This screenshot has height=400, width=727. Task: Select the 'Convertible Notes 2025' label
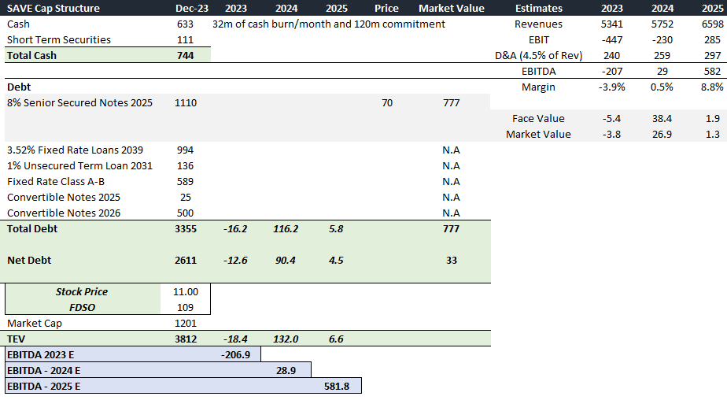tap(64, 198)
